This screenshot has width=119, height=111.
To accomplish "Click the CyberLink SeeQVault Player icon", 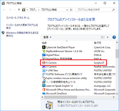I will point(44,47).
